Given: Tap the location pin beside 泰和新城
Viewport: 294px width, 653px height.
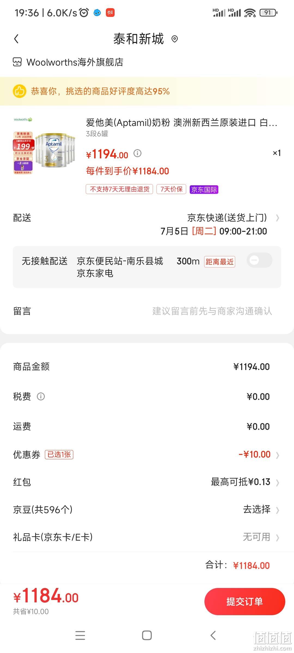Looking at the screenshot, I should (x=174, y=39).
